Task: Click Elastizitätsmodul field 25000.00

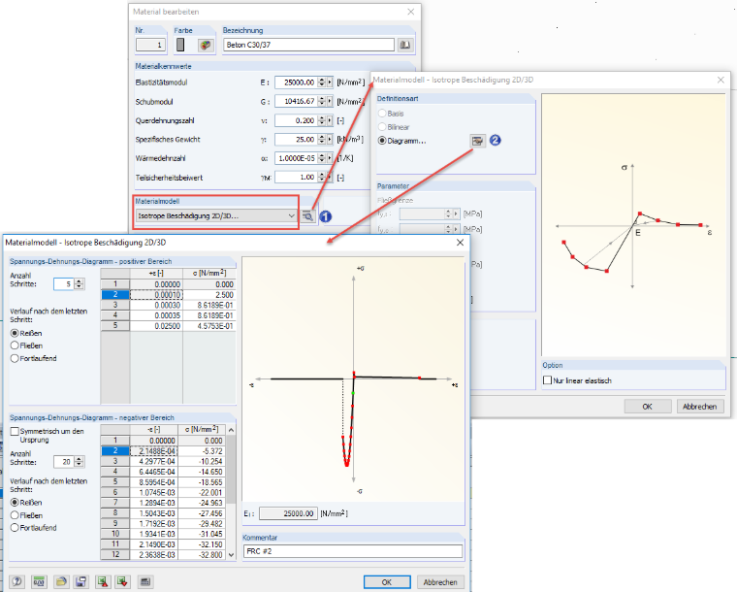Action: [x=296, y=82]
